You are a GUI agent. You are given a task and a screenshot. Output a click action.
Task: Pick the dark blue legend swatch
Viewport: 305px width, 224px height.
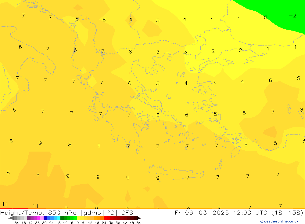[x=45, y=218]
